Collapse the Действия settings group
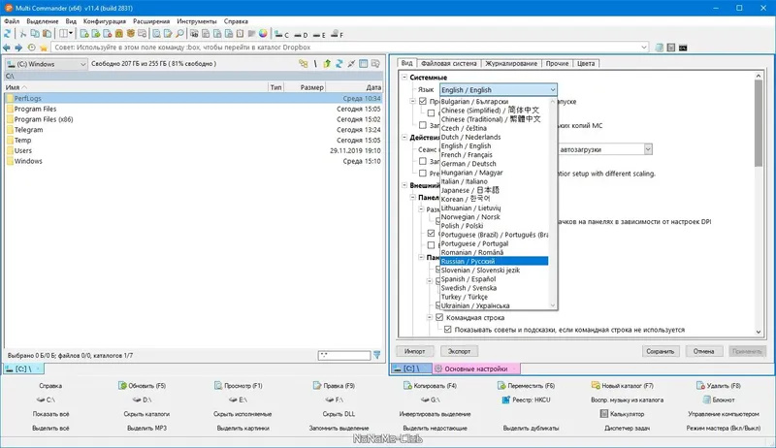776x448 pixels. click(404, 137)
